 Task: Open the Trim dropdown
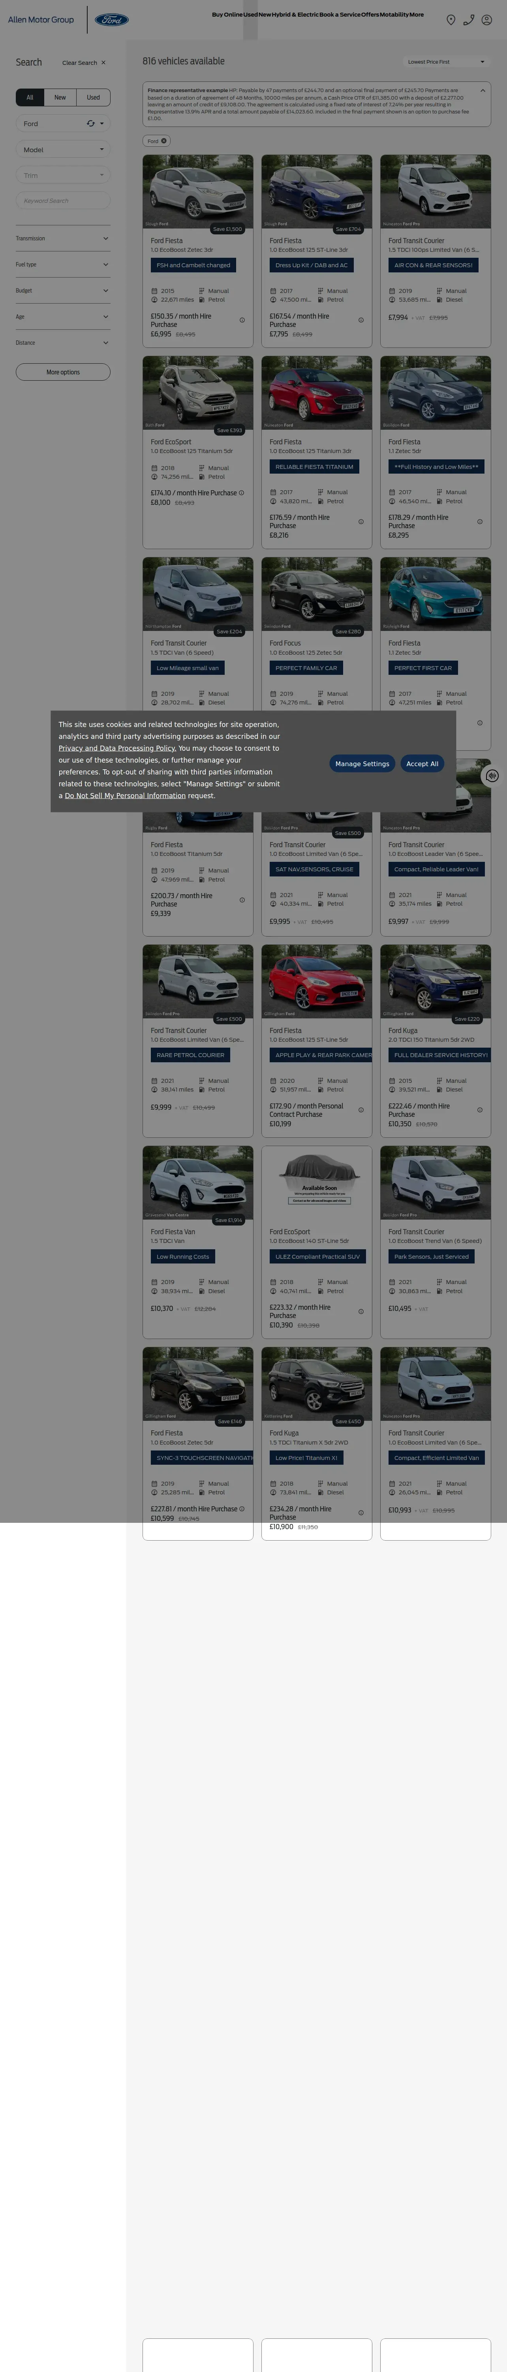62,175
